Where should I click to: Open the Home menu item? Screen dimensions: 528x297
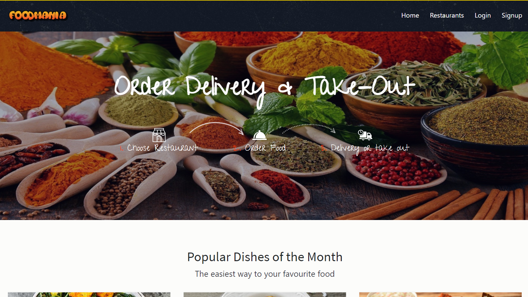tap(410, 15)
